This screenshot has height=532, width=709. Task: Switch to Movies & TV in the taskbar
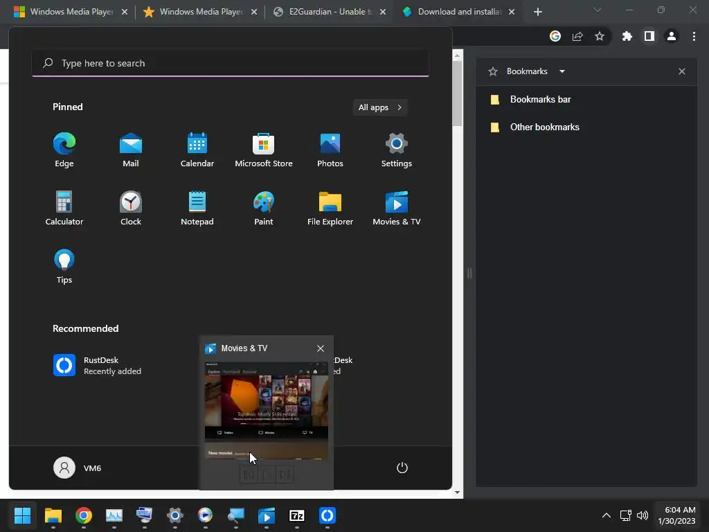(267, 515)
